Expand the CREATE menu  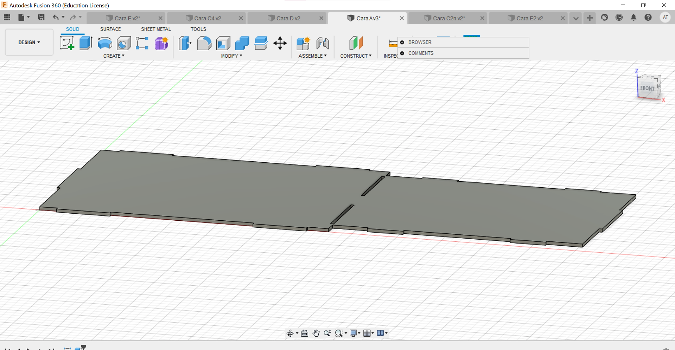click(114, 56)
